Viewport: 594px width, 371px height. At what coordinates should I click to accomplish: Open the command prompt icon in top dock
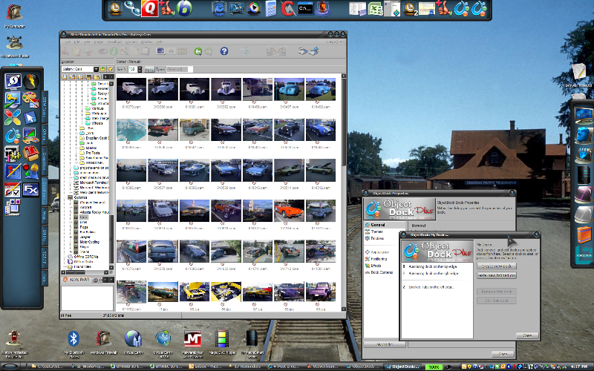[304, 9]
